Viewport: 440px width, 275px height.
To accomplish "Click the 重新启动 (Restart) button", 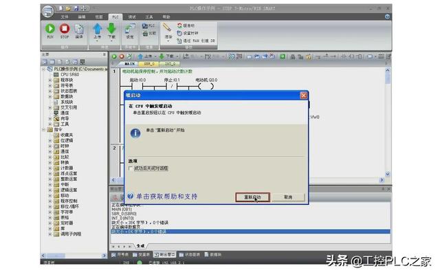I will pos(252,197).
